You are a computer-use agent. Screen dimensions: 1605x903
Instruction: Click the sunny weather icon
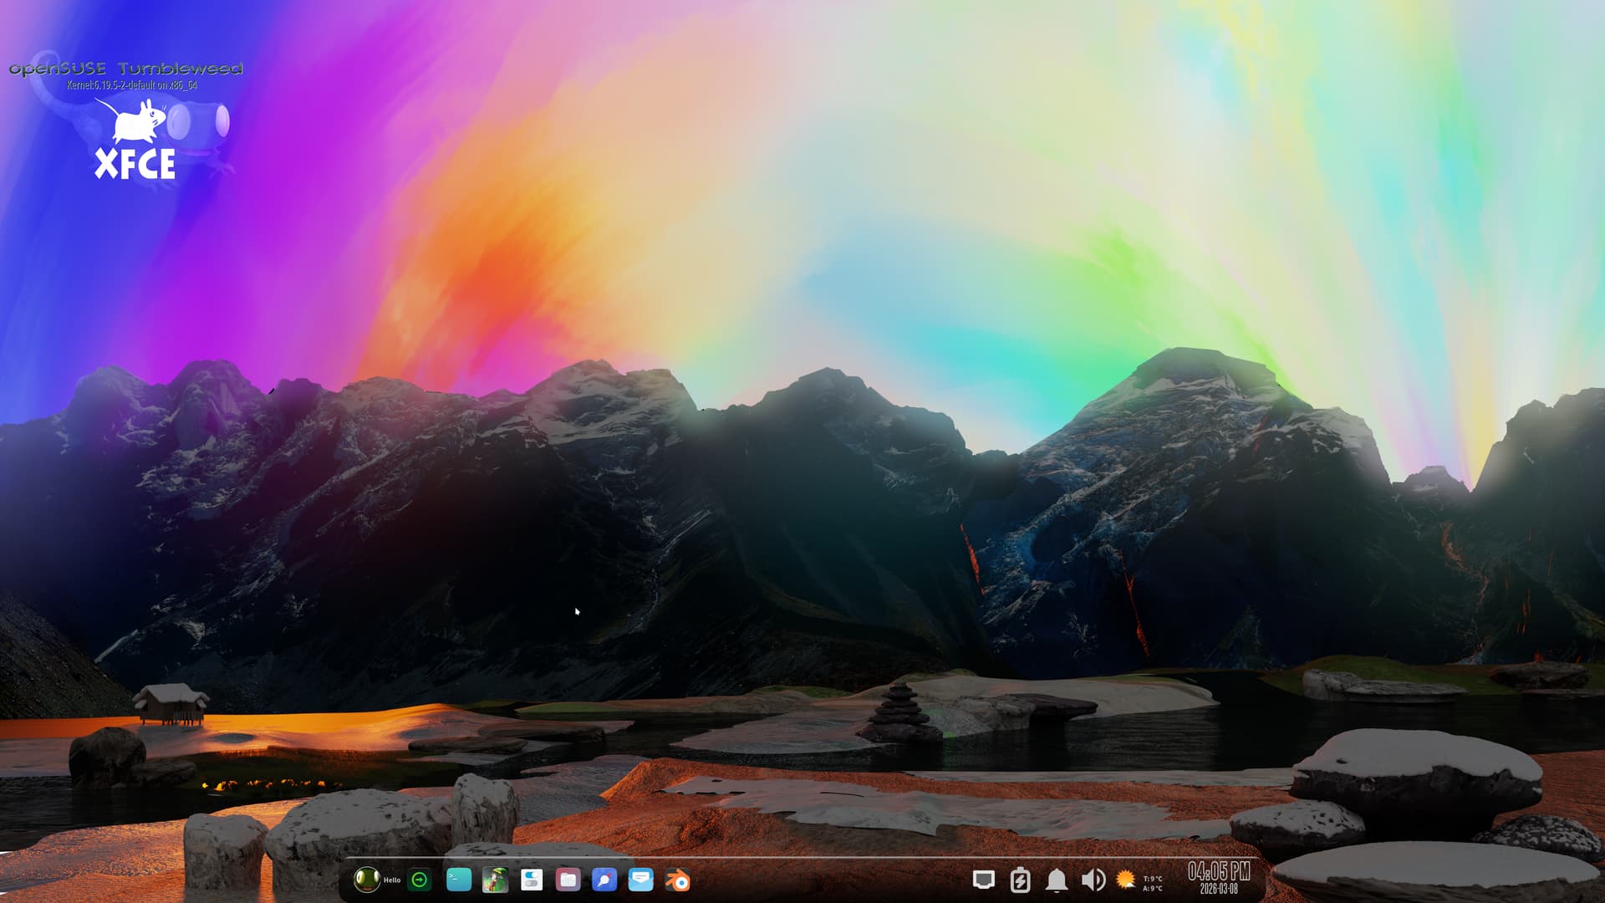click(1126, 880)
